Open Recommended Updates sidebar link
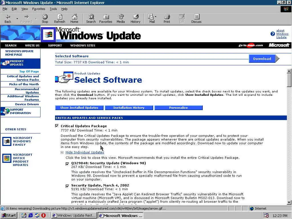Viewport: 292px width, 219px height. 27,91
